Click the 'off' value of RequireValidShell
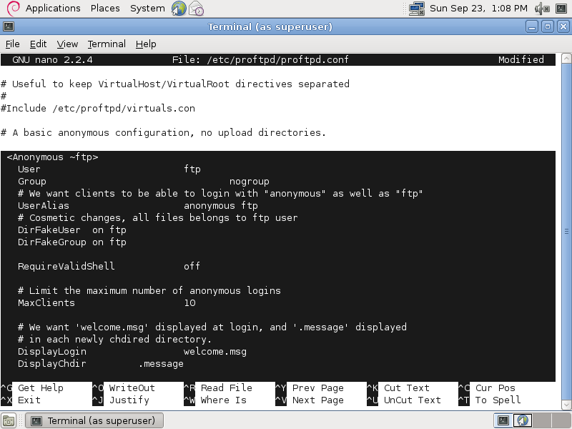The height and width of the screenshot is (429, 572). coord(192,266)
